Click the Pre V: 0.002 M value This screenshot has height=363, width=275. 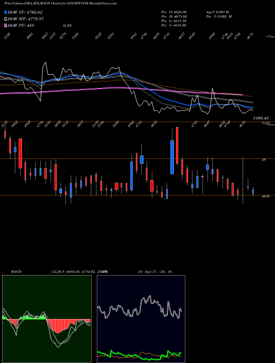tap(219, 16)
